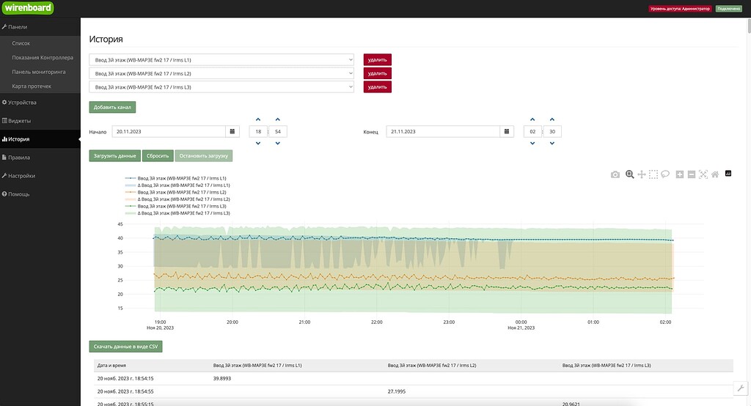Select the Box Select tool
The width and height of the screenshot is (751, 406).
pyautogui.click(x=653, y=174)
